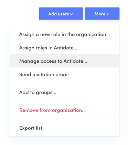The image size is (128, 145).
Task: Select Export list from the menu
Action: coord(64,128)
